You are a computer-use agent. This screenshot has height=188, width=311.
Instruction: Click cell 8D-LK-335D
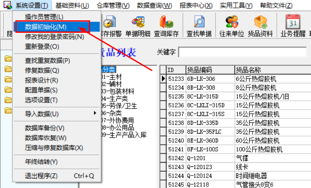pyautogui.click(x=210, y=123)
